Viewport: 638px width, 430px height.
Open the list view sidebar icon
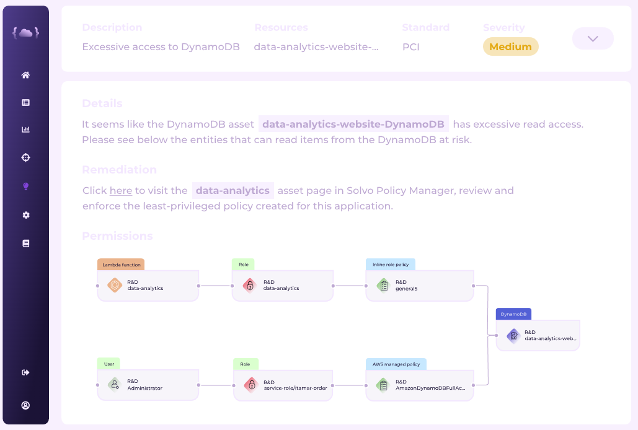25,102
